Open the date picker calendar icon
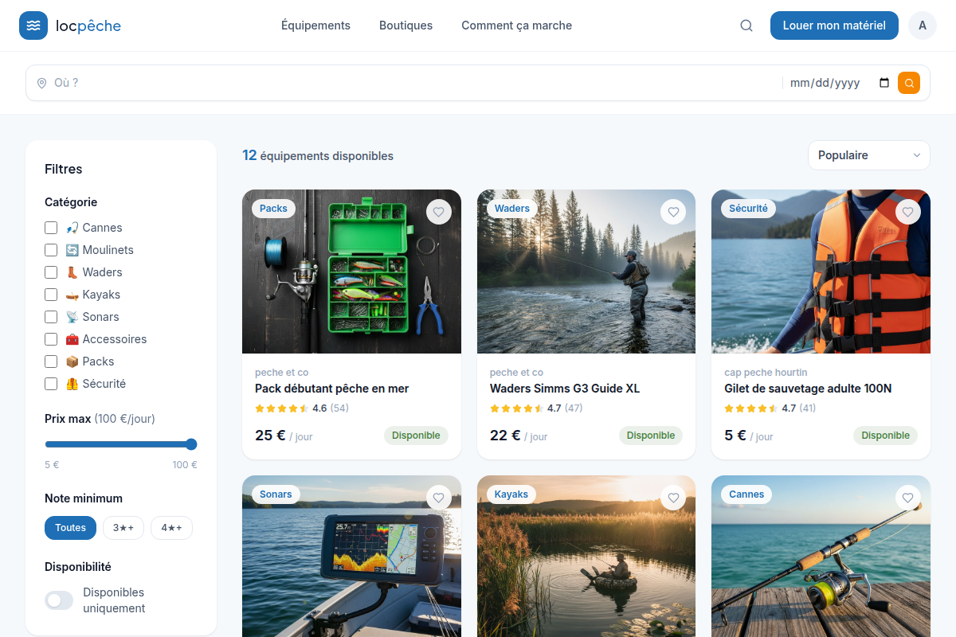The height and width of the screenshot is (637, 956). tap(884, 83)
